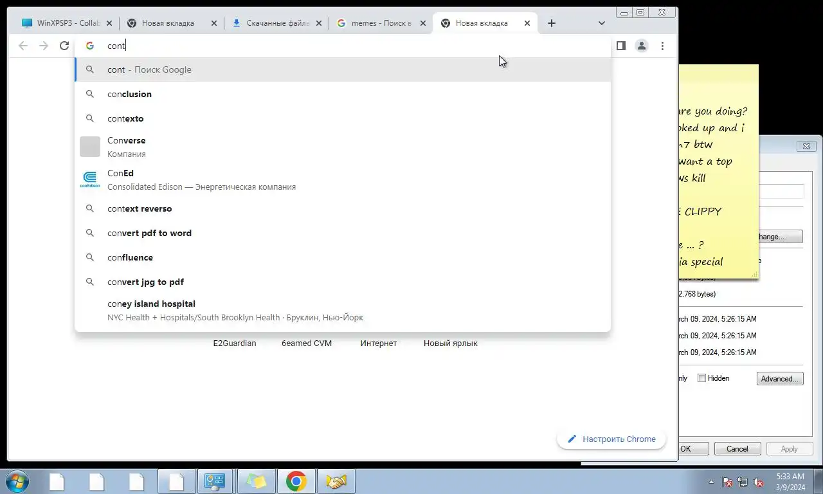Open the Action Center flag tray icon

[x=728, y=482]
